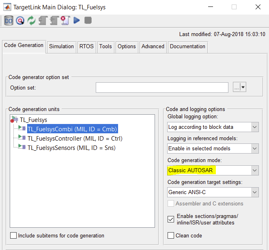Click the second gray scroll document icon
Viewport: 269px width, 250px height.
[x=54, y=21]
